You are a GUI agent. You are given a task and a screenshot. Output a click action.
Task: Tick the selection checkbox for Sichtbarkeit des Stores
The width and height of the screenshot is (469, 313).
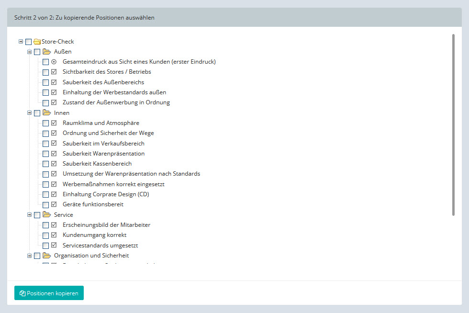click(x=45, y=72)
